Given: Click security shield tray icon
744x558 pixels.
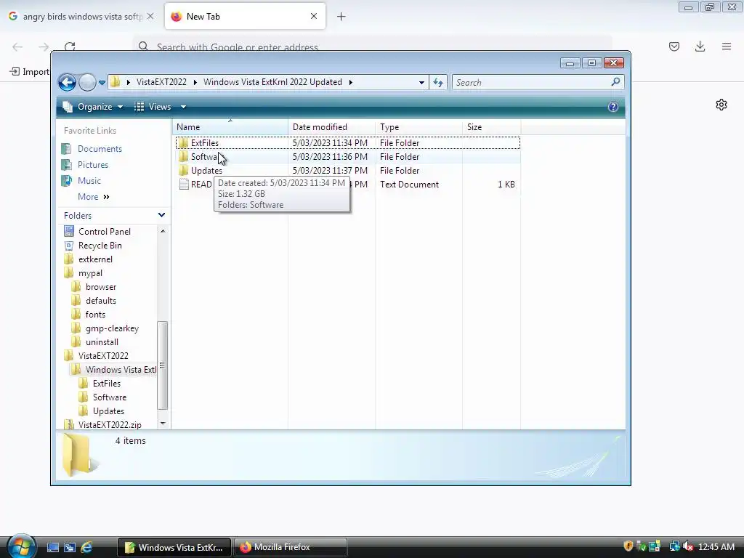Looking at the screenshot, I should 628,546.
